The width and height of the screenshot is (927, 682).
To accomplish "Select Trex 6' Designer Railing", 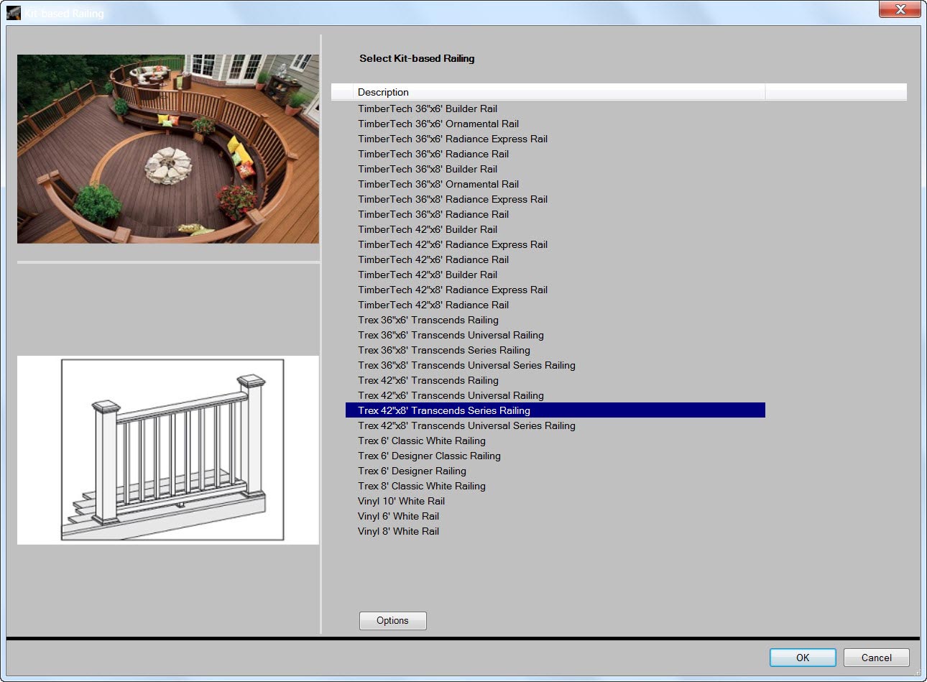I will coord(412,471).
